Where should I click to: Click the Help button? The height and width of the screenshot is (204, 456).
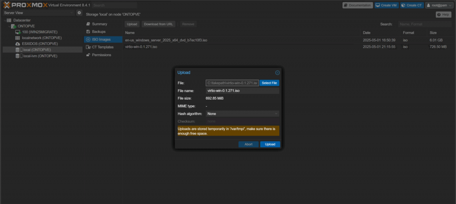444,15
